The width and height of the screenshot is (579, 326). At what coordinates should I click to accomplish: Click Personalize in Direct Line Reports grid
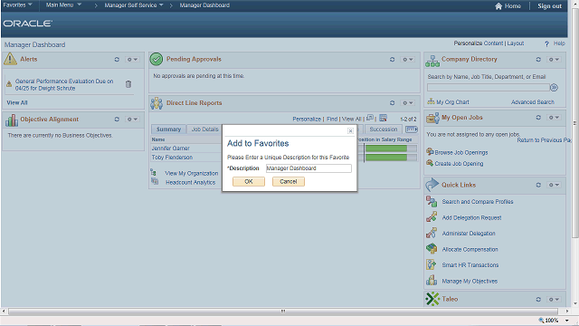point(307,119)
